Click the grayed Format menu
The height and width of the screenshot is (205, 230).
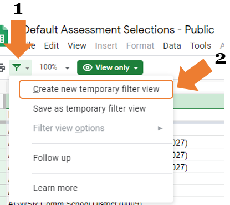coord(140,45)
